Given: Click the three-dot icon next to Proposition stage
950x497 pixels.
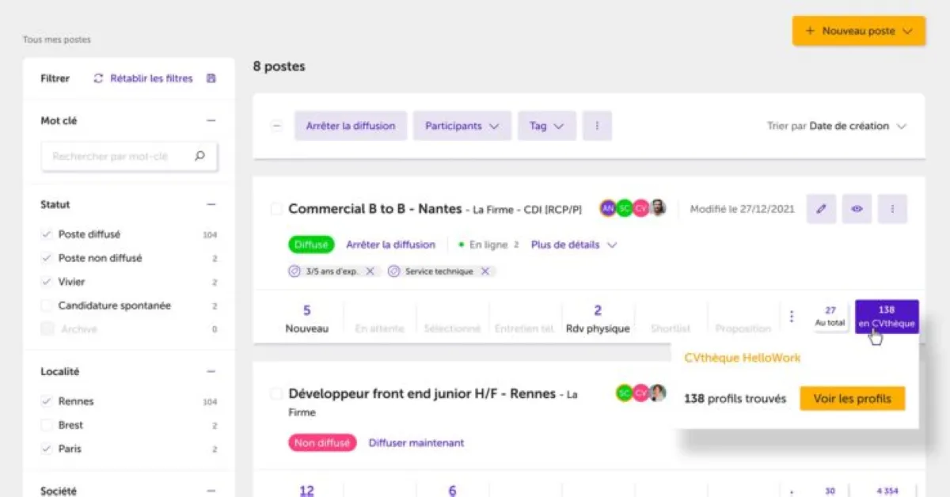Looking at the screenshot, I should click(x=792, y=317).
